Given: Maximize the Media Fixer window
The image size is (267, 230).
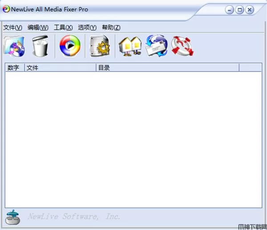Looking at the screenshot, I should click(x=239, y=10).
